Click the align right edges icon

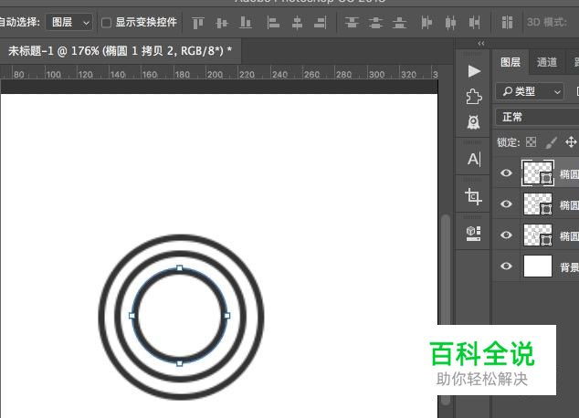click(x=321, y=23)
